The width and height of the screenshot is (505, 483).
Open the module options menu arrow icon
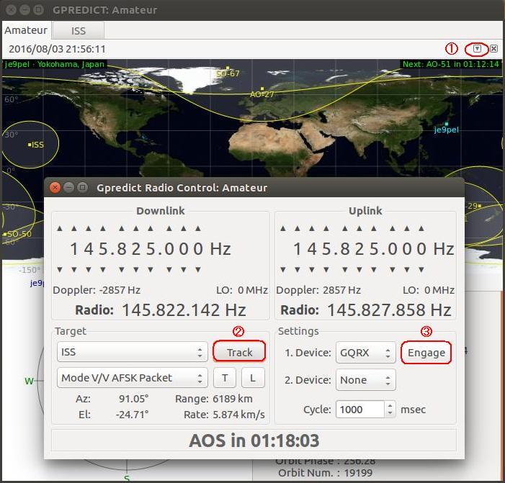coord(478,49)
